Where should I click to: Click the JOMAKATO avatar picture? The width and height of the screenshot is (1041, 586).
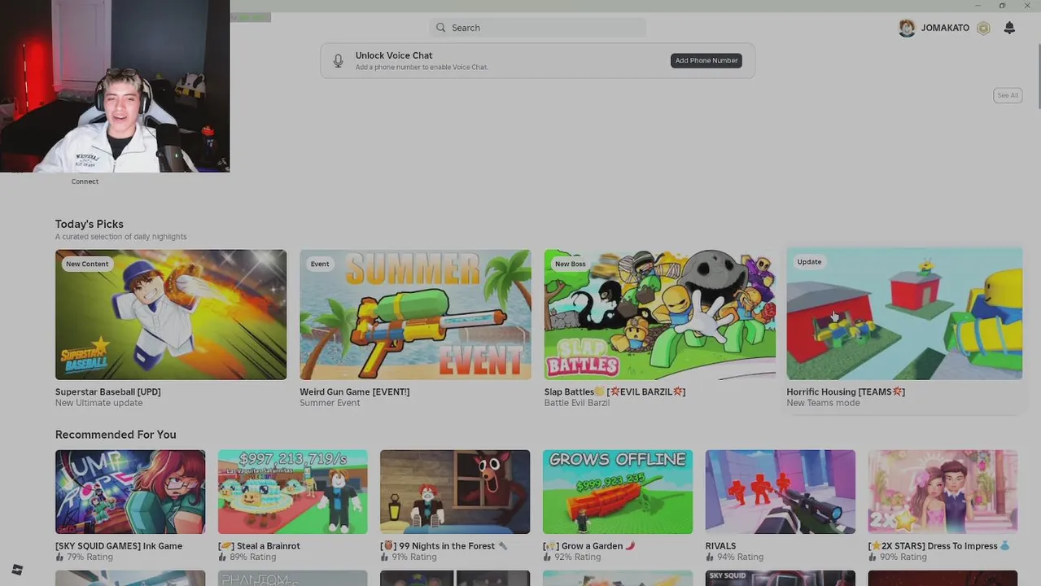907,28
